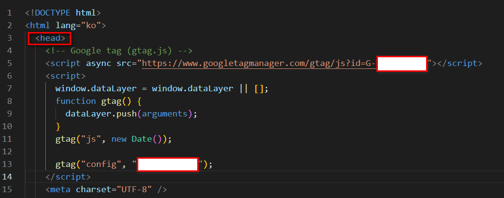Click the Google tag (gtag.js) comment
Screen dimensions: 504x198
pos(119,51)
